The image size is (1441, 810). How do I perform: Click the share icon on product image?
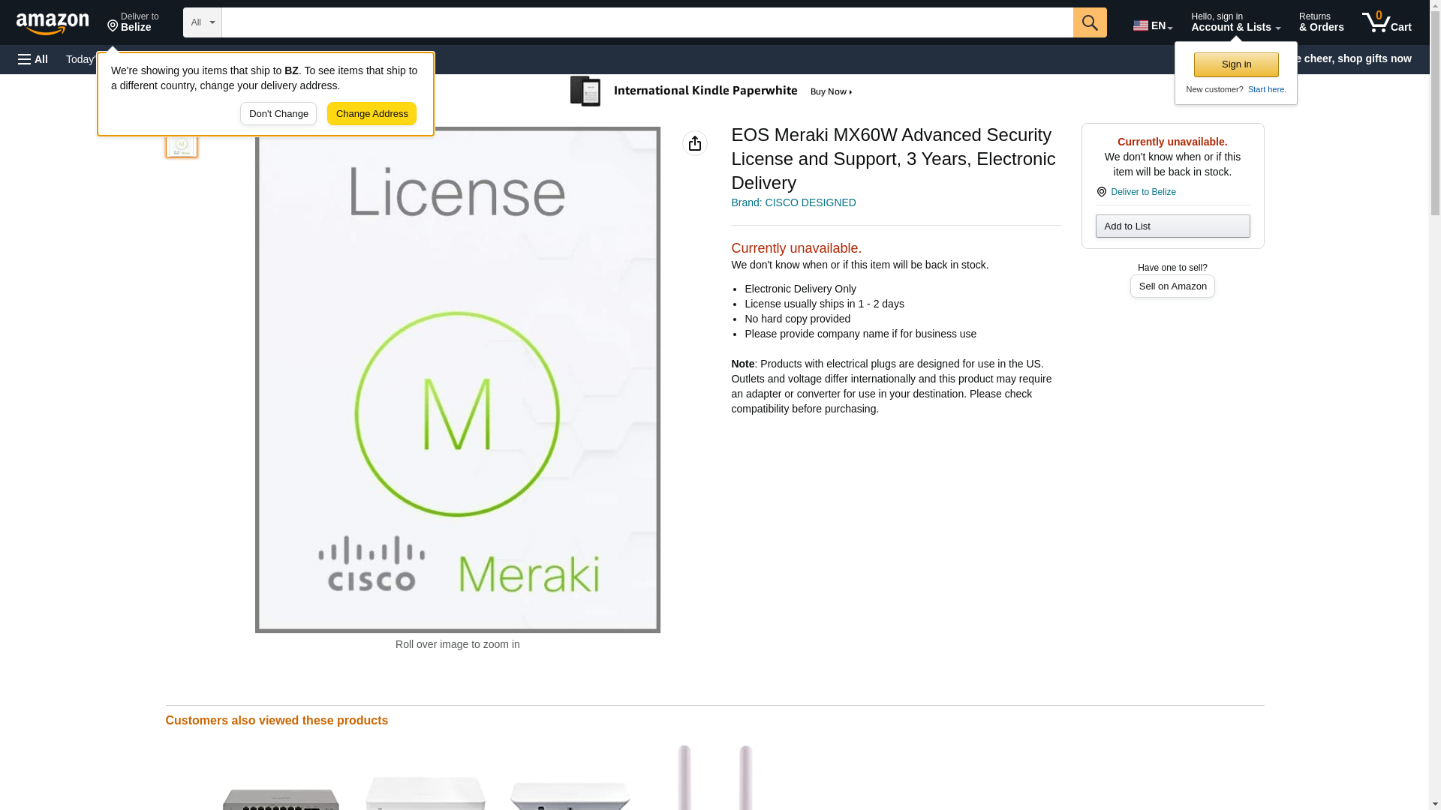[x=694, y=143]
